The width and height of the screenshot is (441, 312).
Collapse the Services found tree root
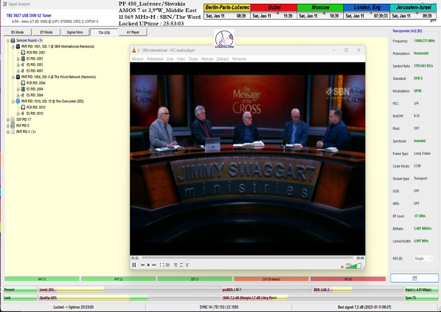tap(8, 40)
